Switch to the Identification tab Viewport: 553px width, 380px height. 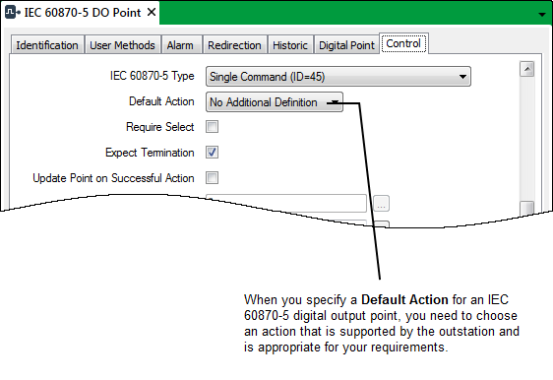47,45
